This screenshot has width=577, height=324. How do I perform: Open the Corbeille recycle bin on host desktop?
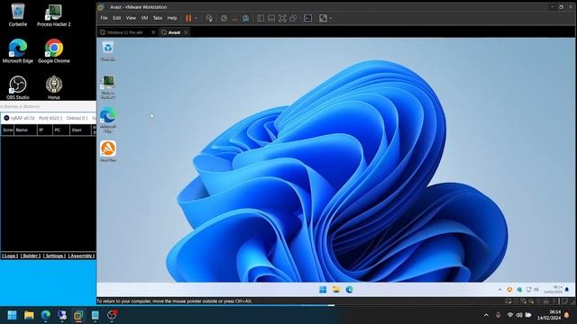pos(18,14)
